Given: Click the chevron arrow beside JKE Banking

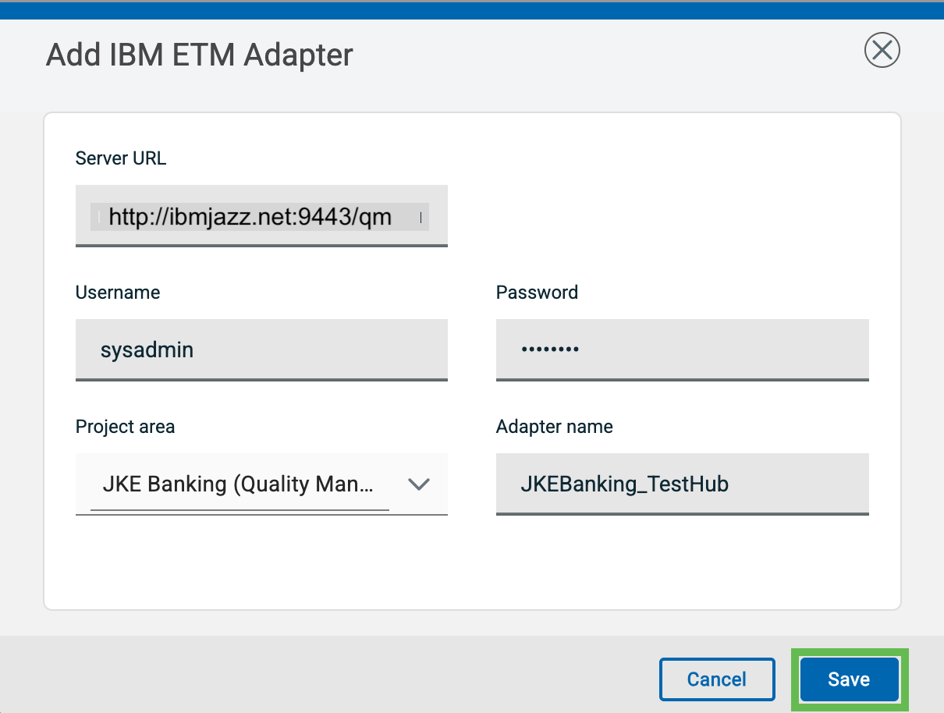Looking at the screenshot, I should click(x=419, y=484).
